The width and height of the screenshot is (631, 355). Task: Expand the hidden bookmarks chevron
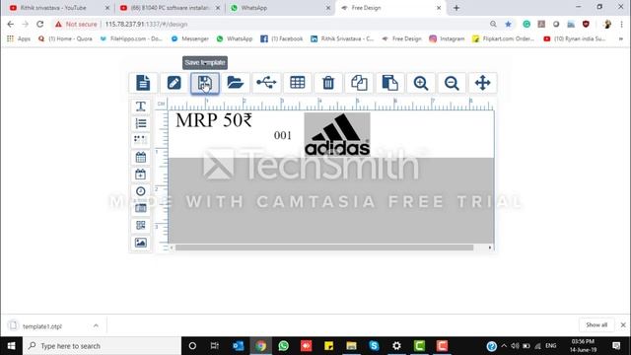tap(621, 38)
